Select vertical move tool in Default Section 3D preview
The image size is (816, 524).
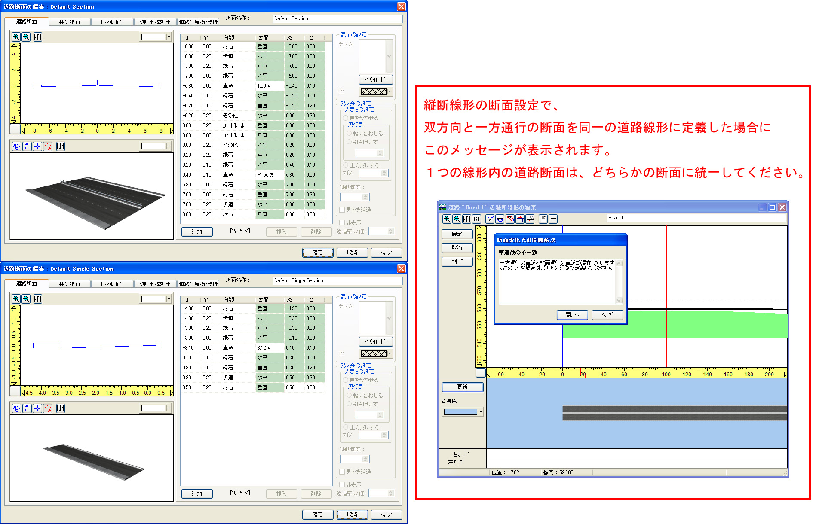[27, 146]
